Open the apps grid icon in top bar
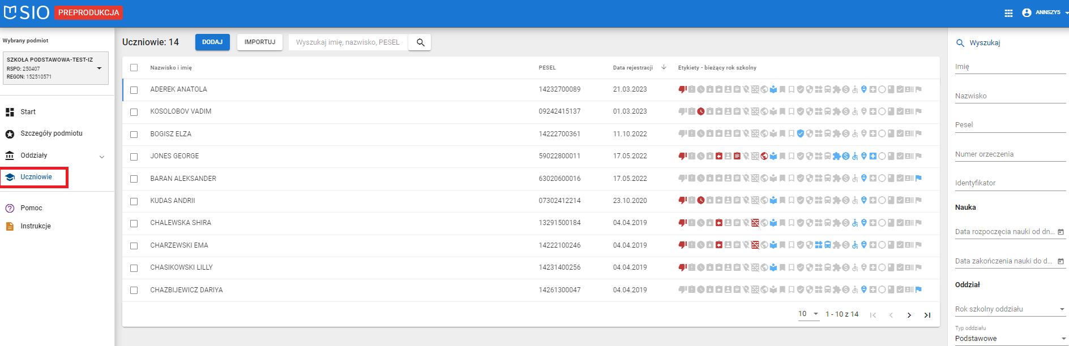Screen dimensions: 1069x346 tap(1008, 13)
